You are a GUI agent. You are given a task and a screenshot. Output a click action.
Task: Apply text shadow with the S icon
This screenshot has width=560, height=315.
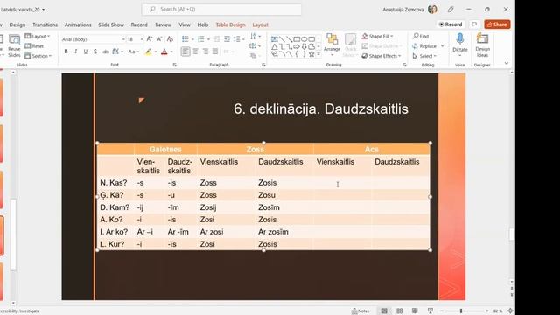tap(95, 52)
